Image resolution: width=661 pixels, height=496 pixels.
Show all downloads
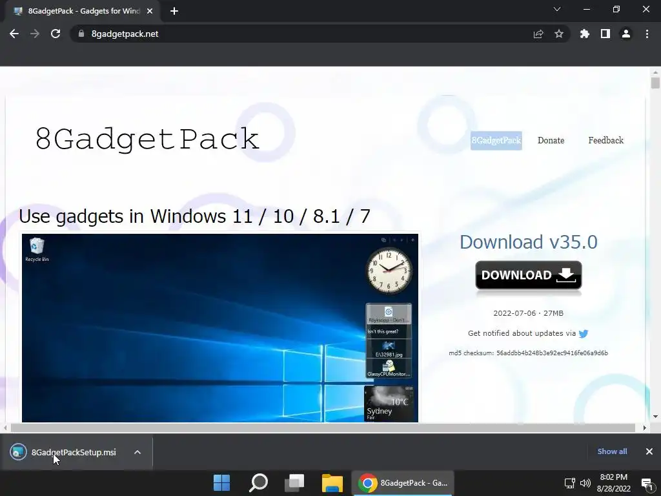612,451
